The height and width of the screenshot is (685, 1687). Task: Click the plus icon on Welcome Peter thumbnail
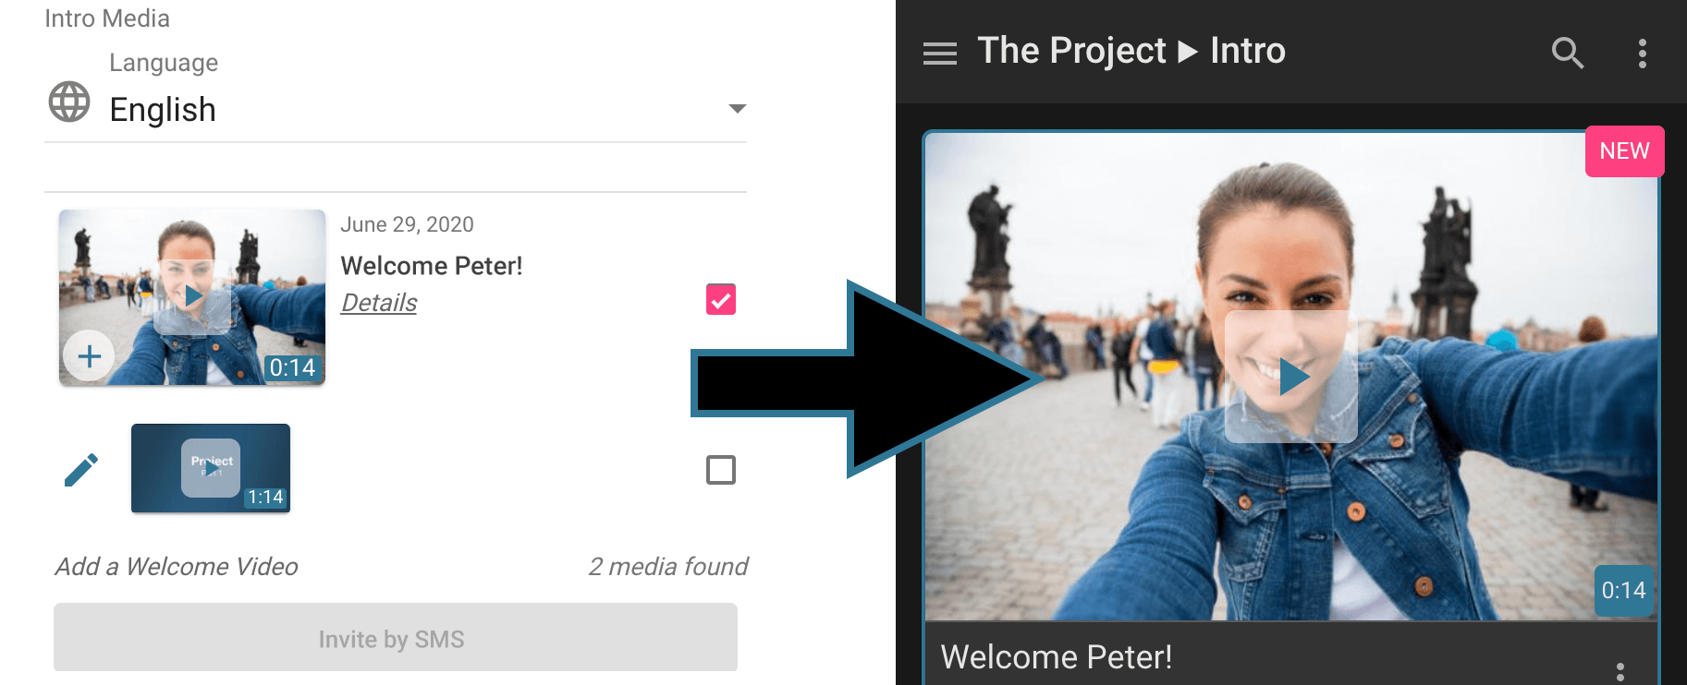coord(89,355)
